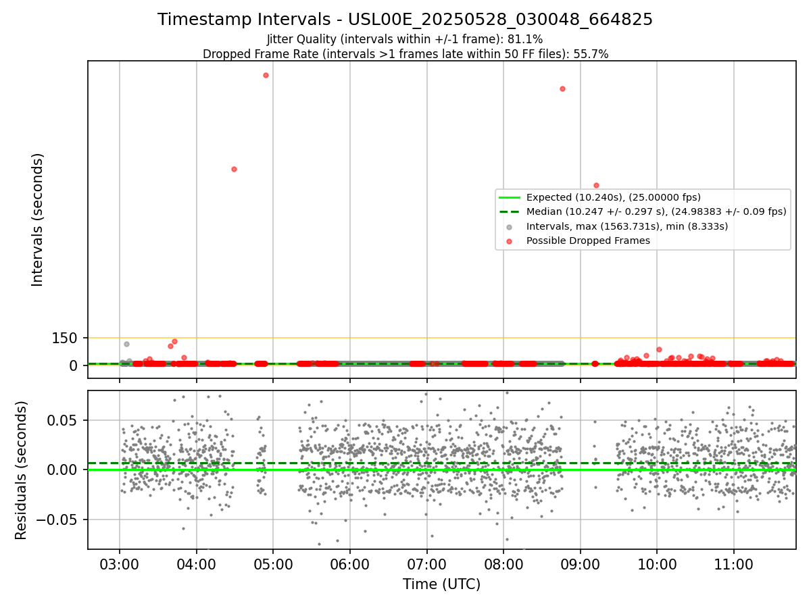Select the Jitter Quality 81.1% subtitle line
This screenshot has width=811, height=608.
(x=405, y=39)
